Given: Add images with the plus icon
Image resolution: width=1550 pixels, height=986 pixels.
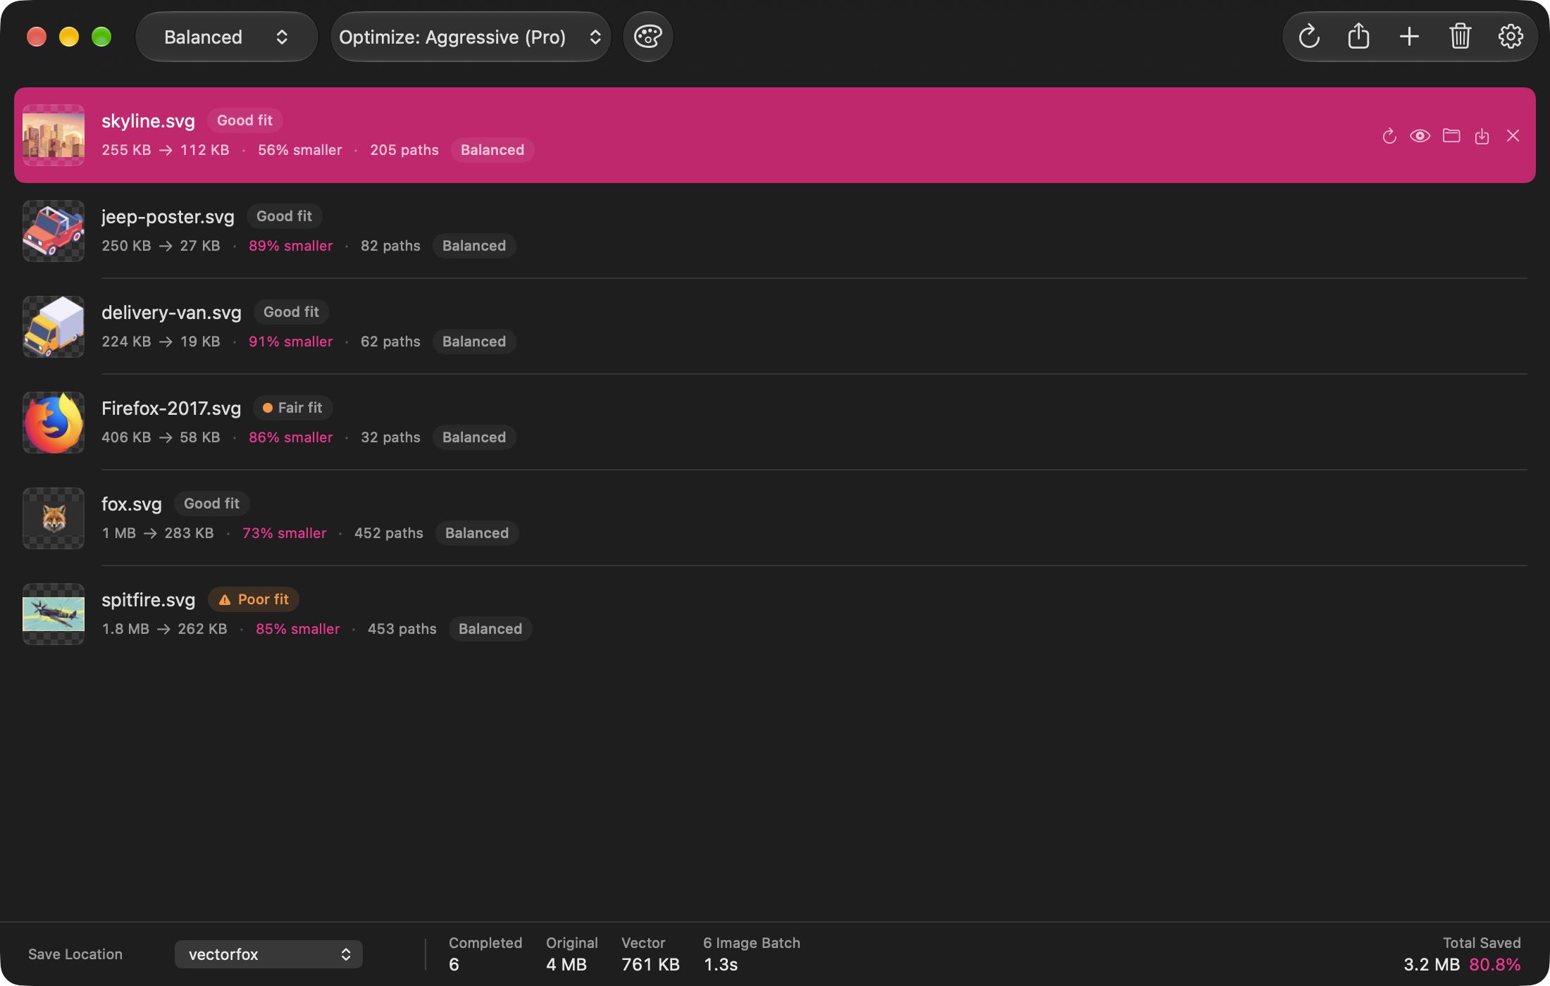Looking at the screenshot, I should pos(1409,37).
